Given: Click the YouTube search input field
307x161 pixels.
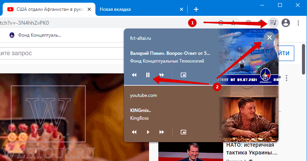Looking at the screenshot, I should (x=62, y=53).
